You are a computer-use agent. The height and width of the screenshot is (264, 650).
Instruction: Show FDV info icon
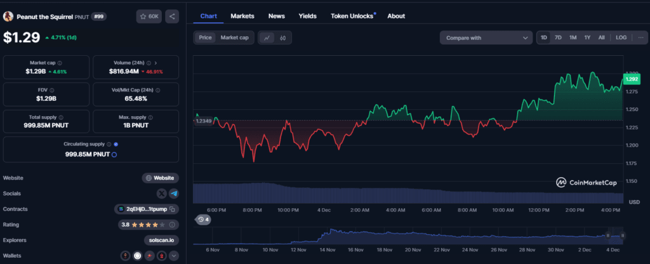coord(52,90)
